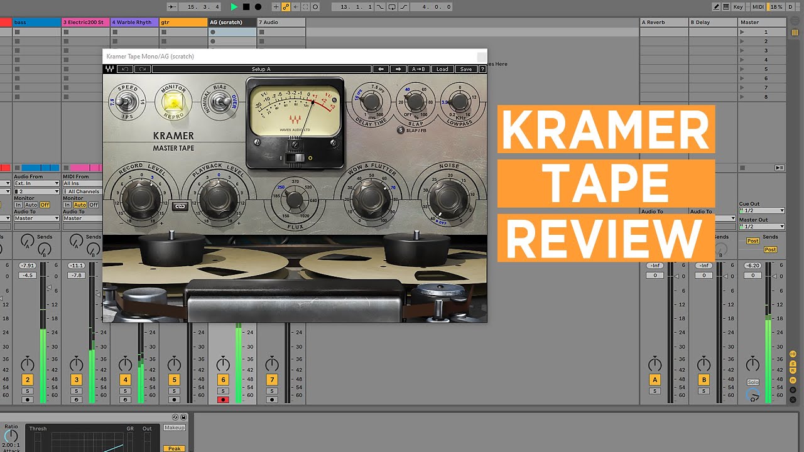
Task: Launch Master scene 1 play triangle
Action: click(x=742, y=32)
